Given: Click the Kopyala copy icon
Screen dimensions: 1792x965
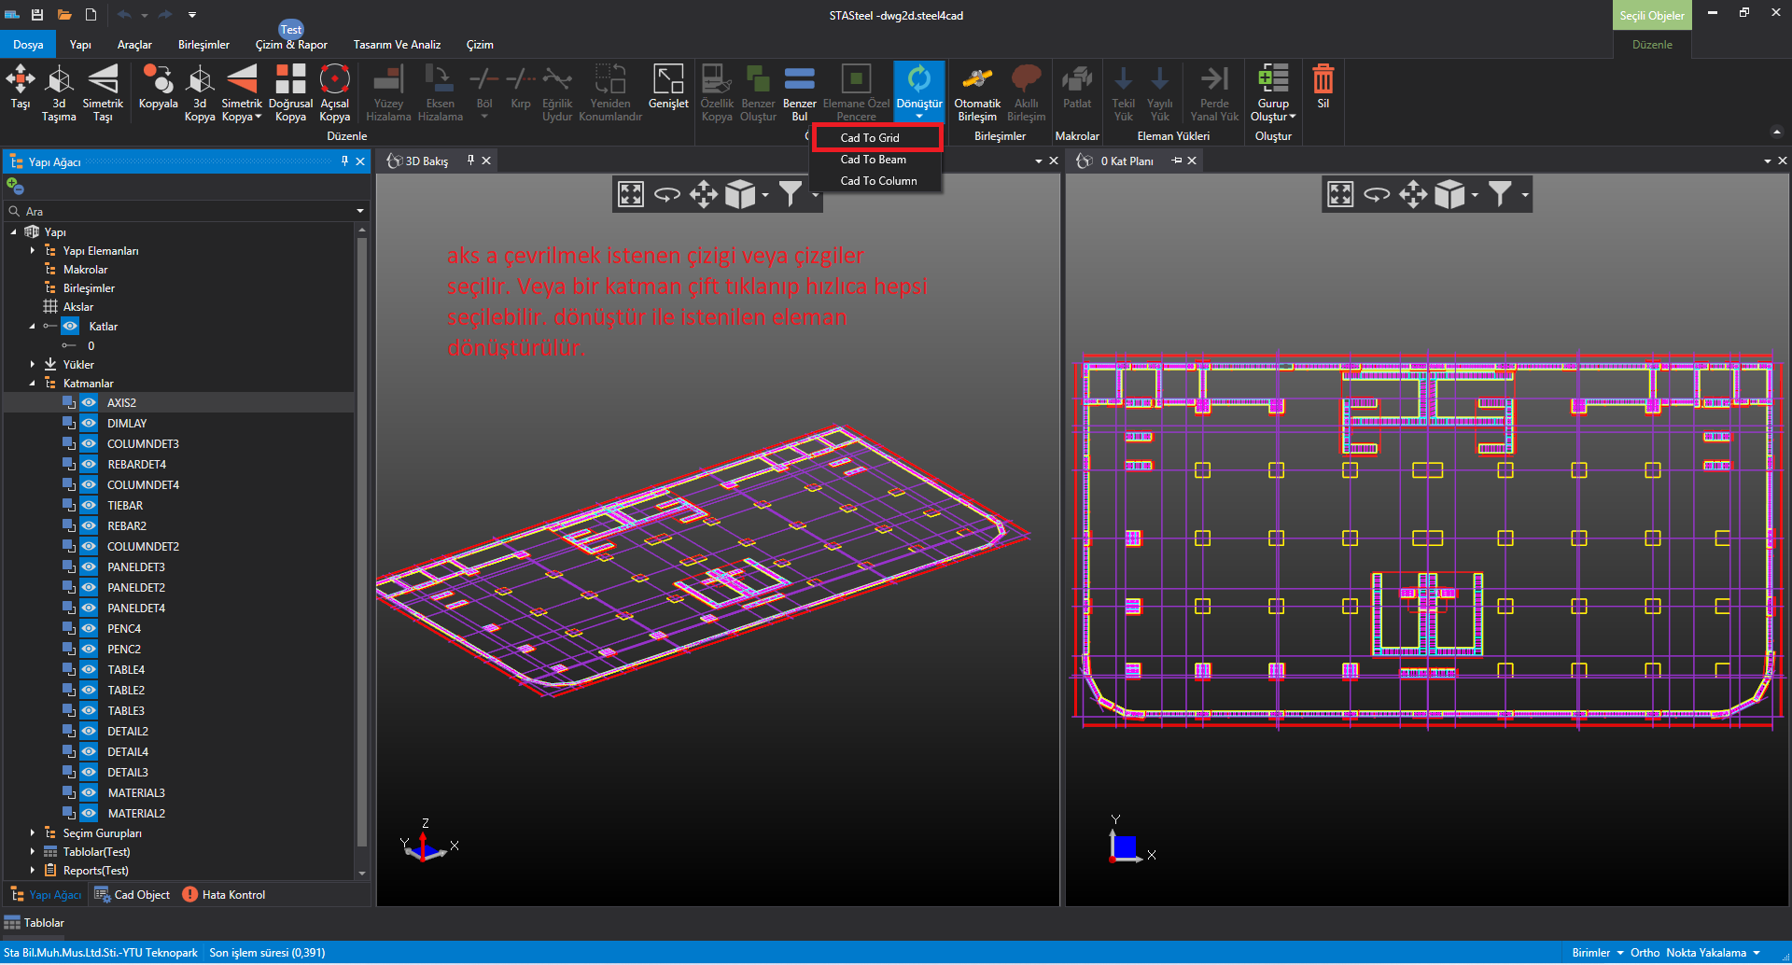Looking at the screenshot, I should coord(158,90).
